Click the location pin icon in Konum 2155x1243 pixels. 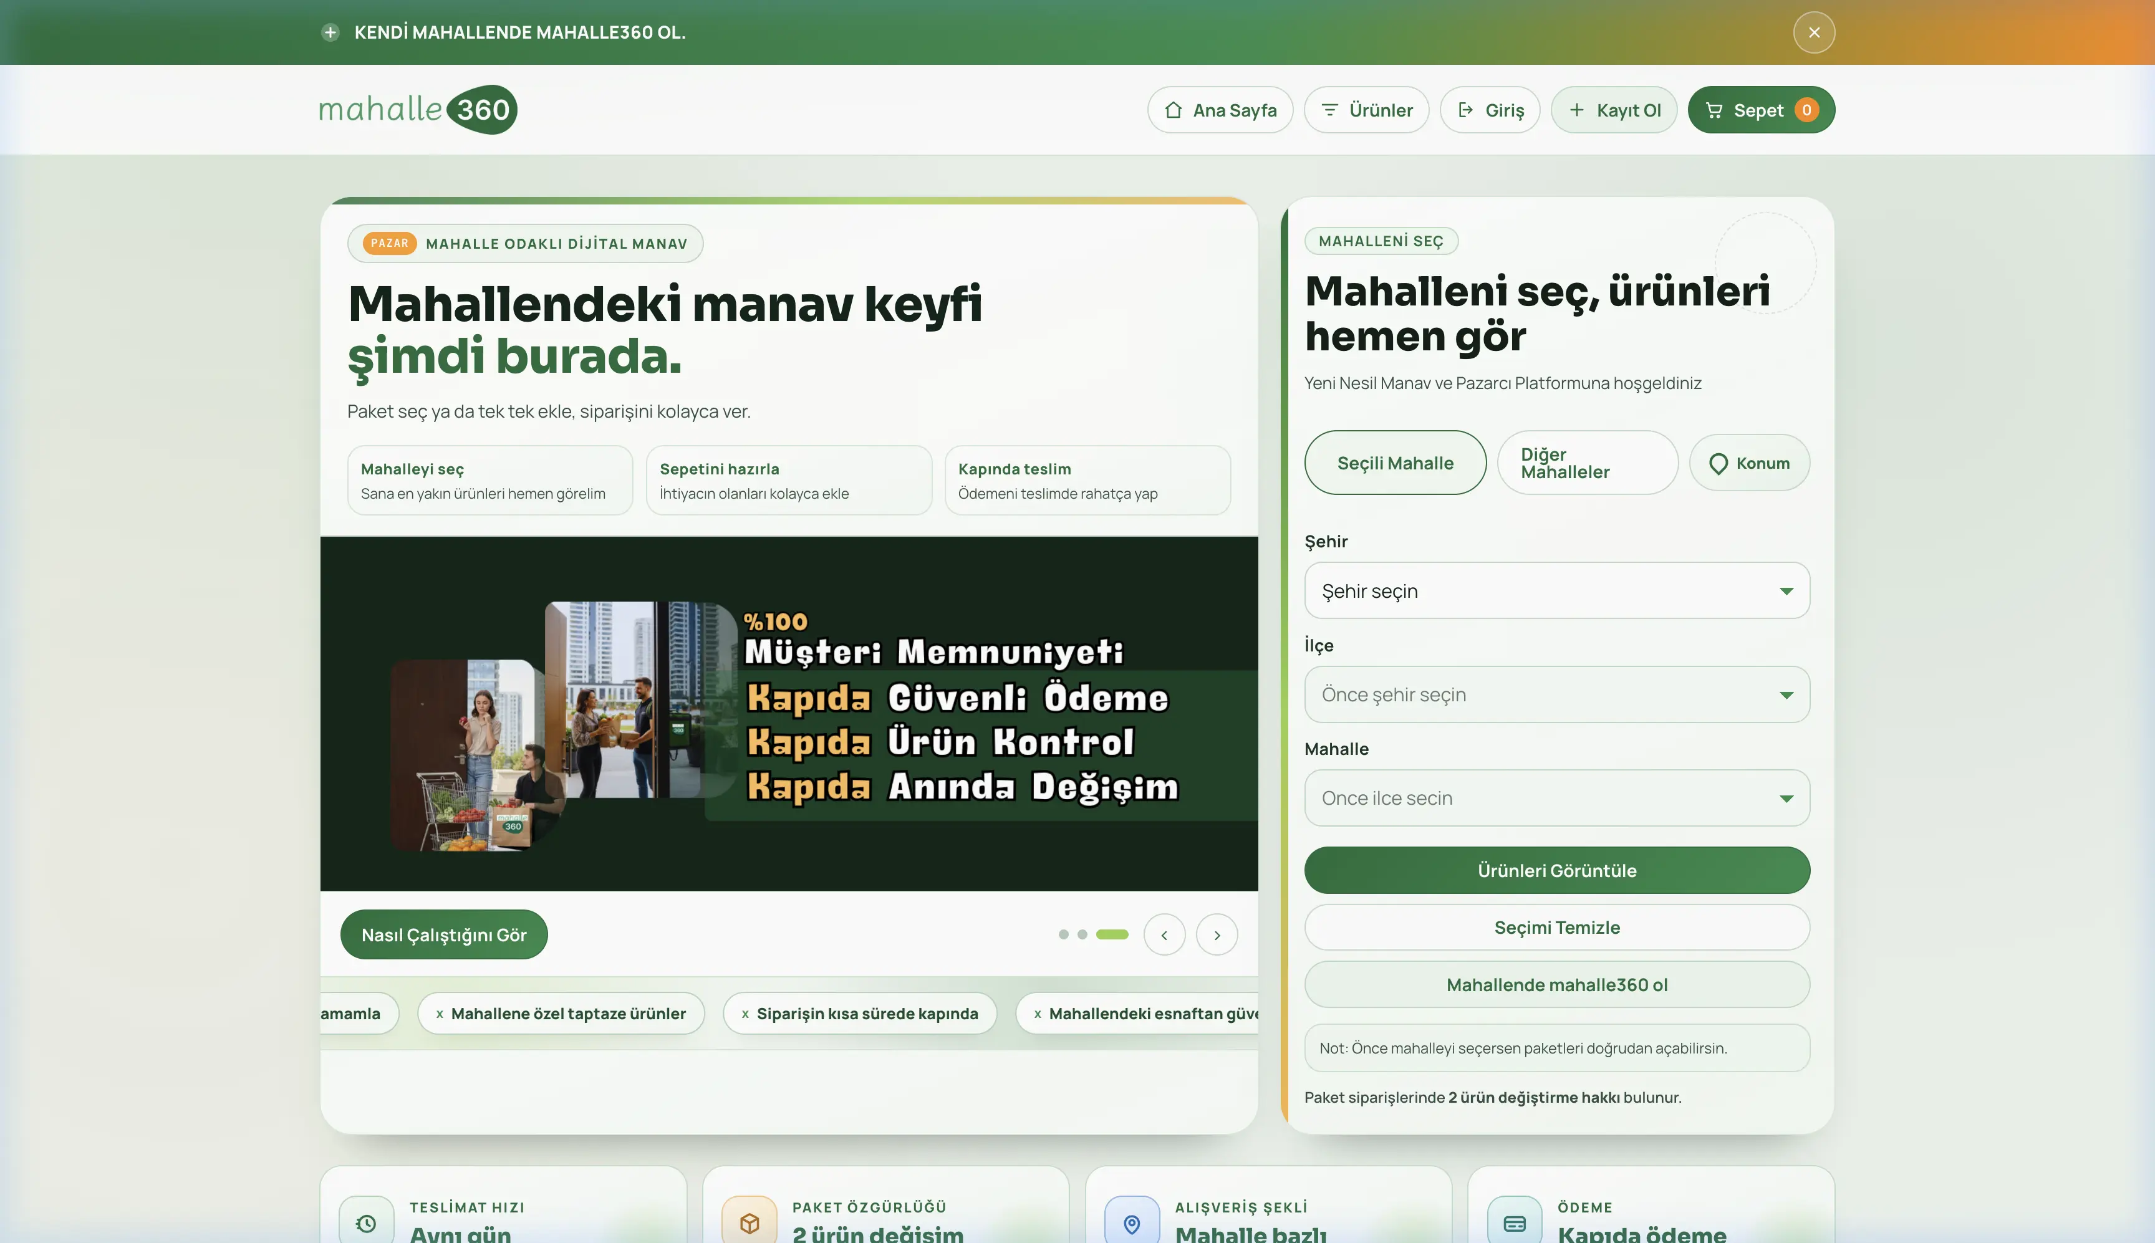point(1719,464)
